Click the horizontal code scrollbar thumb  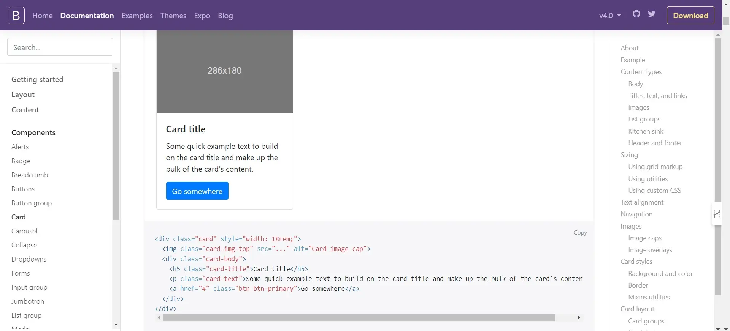359,318
